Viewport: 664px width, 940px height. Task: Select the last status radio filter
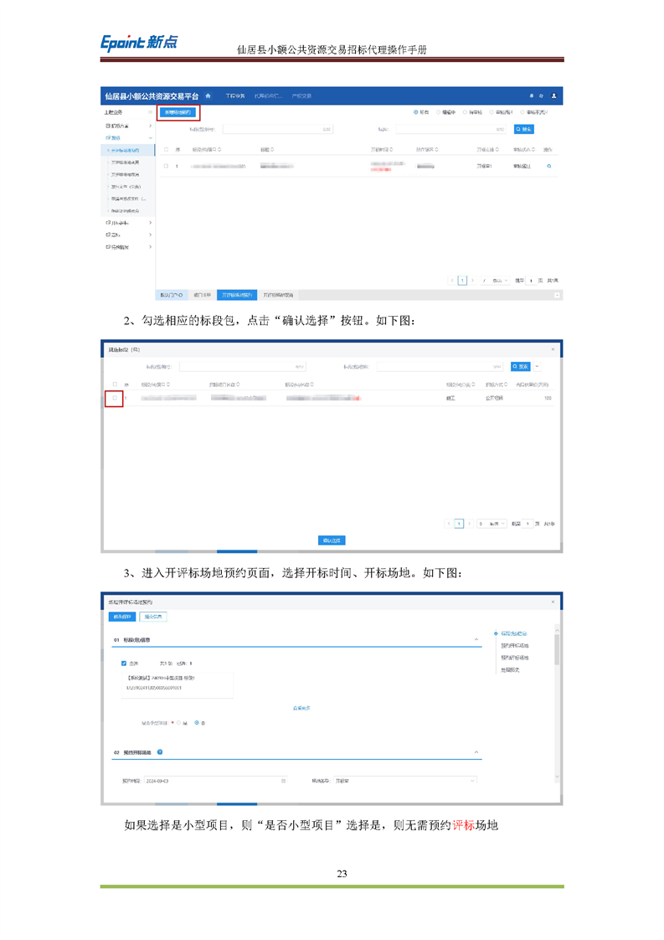tap(522, 112)
